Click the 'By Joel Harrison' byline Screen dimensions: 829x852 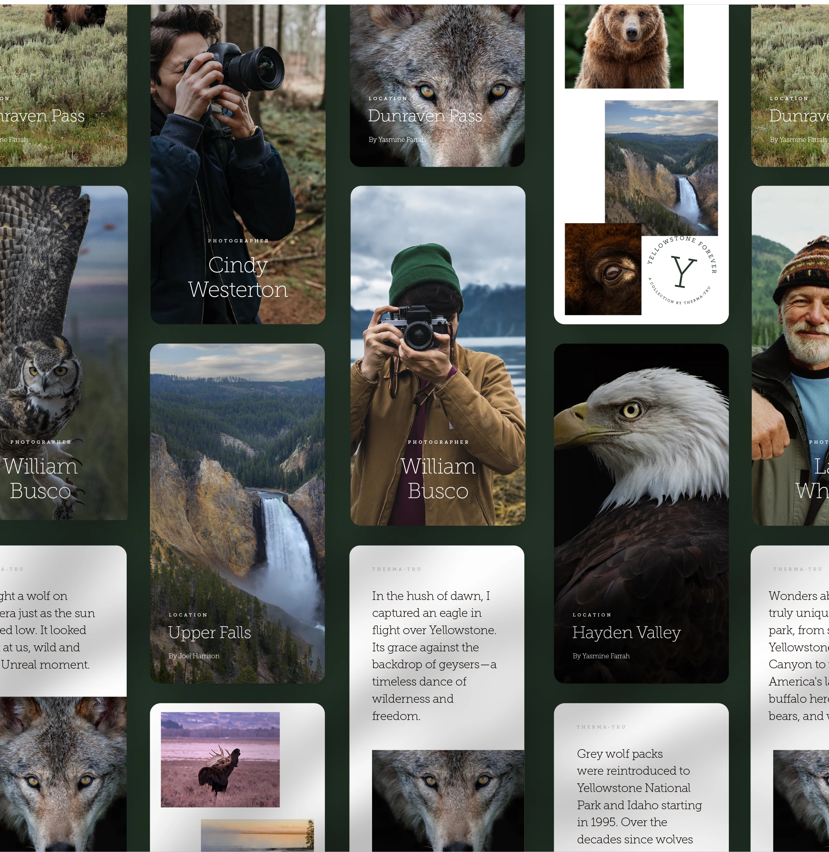tap(194, 656)
